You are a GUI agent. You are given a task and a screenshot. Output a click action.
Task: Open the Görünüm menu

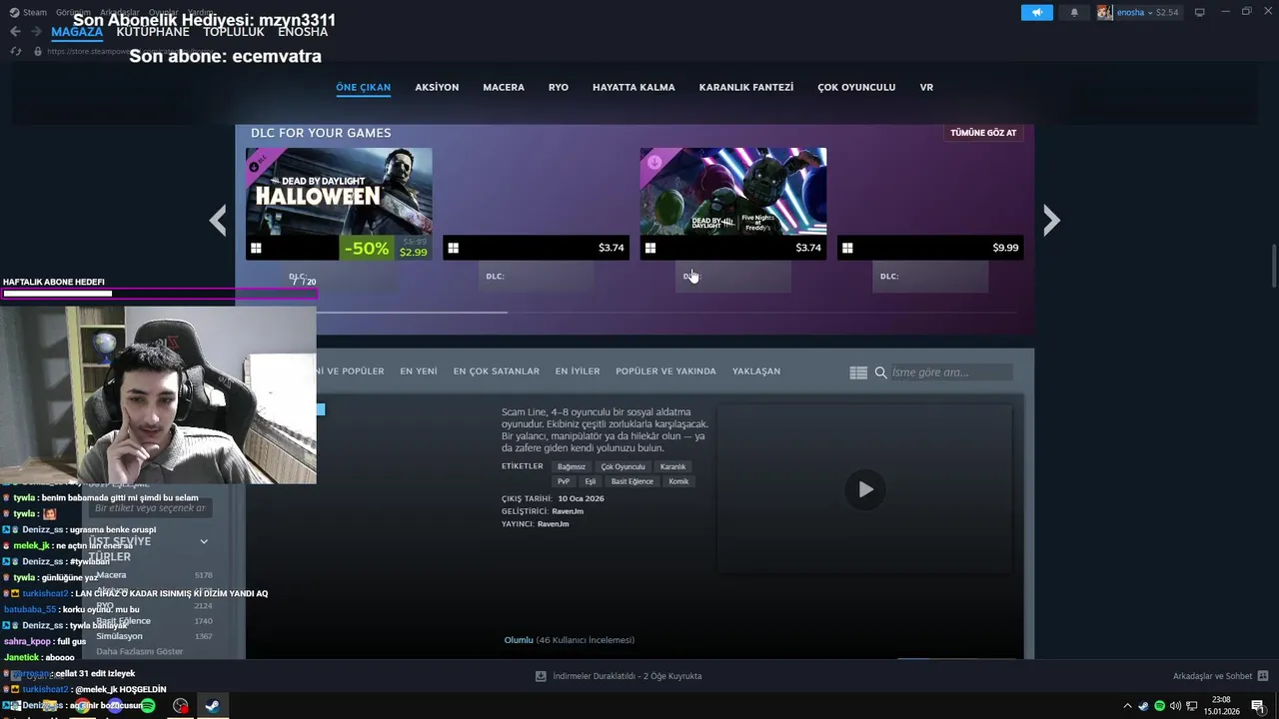click(73, 12)
